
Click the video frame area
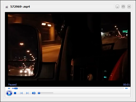click(x=68, y=47)
